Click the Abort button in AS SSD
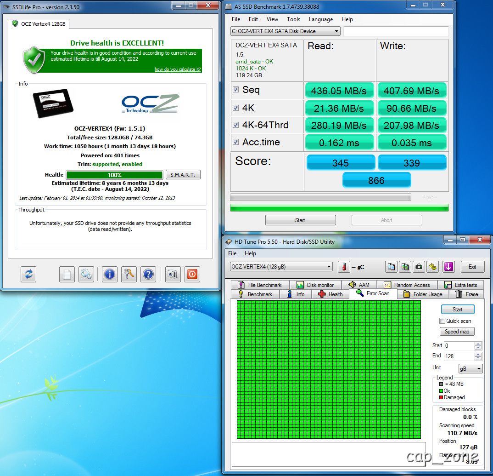 pyautogui.click(x=387, y=220)
